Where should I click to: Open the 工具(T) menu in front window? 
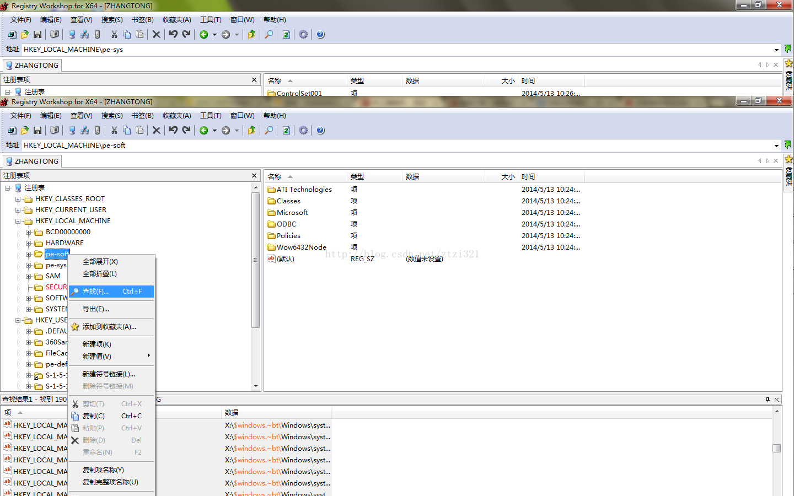pyautogui.click(x=211, y=116)
